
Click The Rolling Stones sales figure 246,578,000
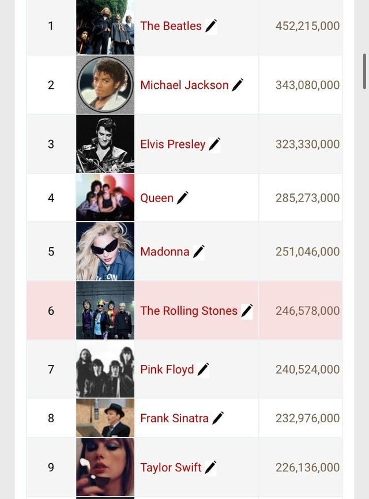click(307, 311)
